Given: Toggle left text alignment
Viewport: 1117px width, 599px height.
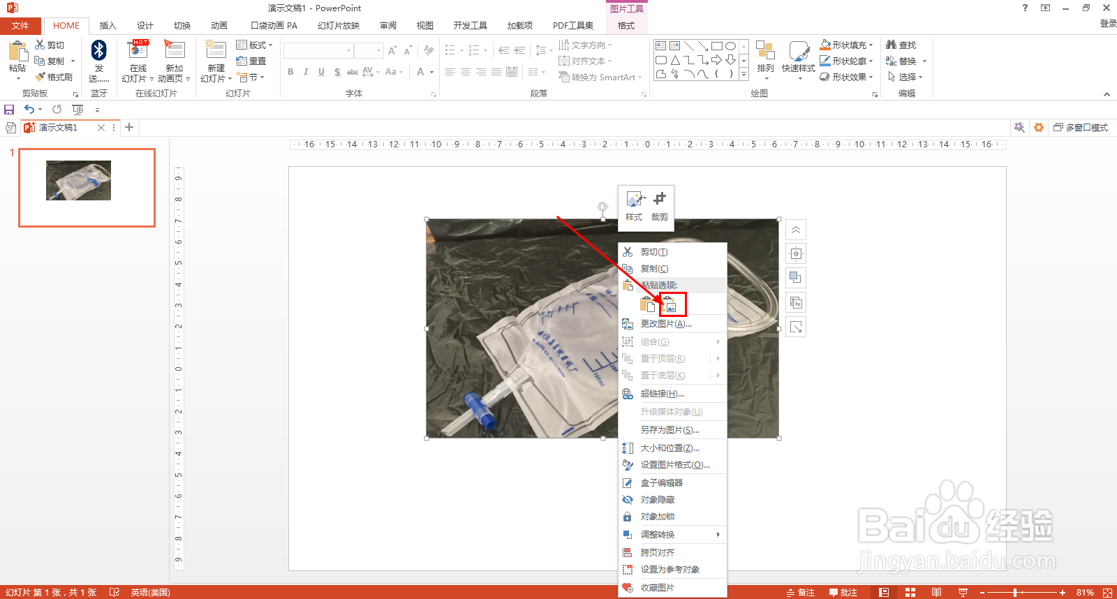Looking at the screenshot, I should click(x=450, y=72).
